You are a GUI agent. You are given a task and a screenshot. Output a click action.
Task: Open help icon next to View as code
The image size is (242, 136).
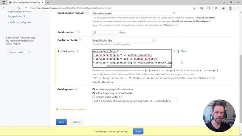pyautogui.click(x=29, y=52)
